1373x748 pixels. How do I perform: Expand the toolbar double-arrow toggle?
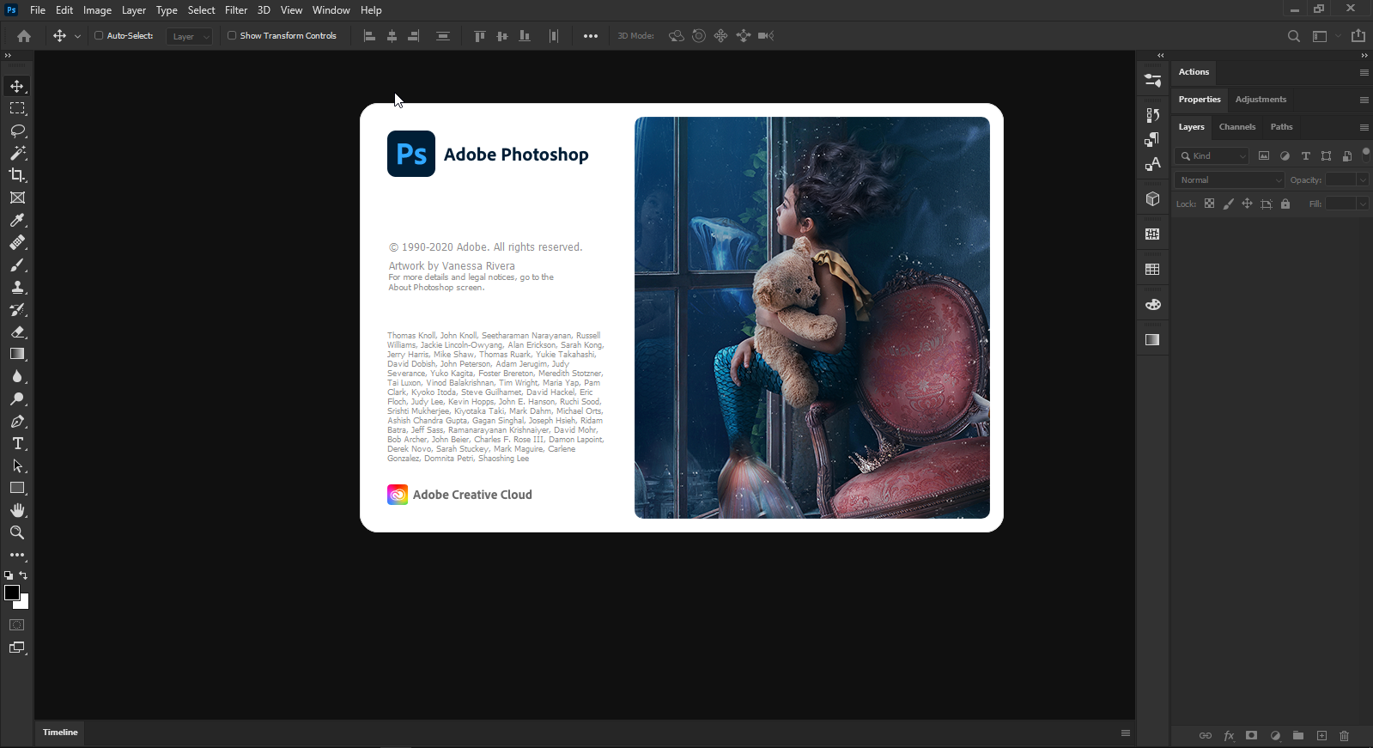pos(8,55)
